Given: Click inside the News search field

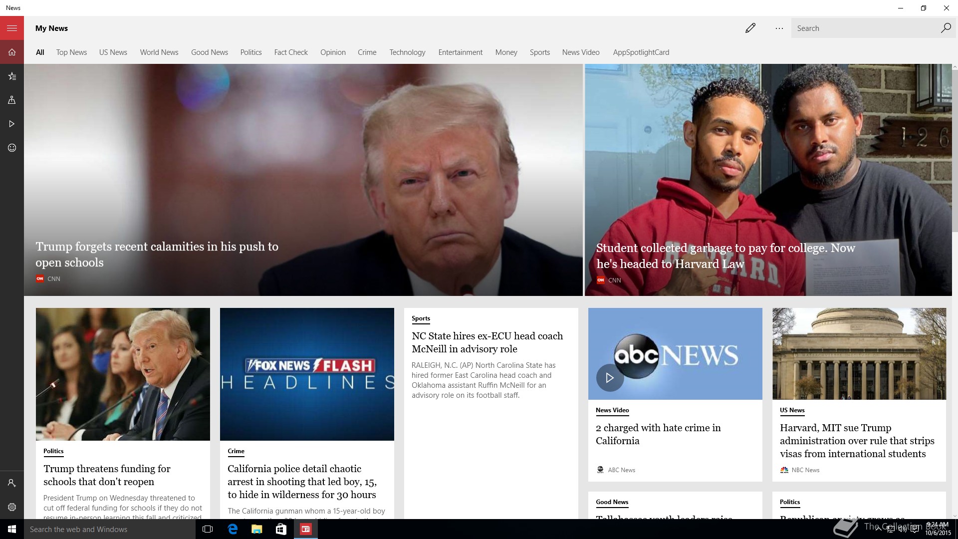Looking at the screenshot, I should point(865,28).
